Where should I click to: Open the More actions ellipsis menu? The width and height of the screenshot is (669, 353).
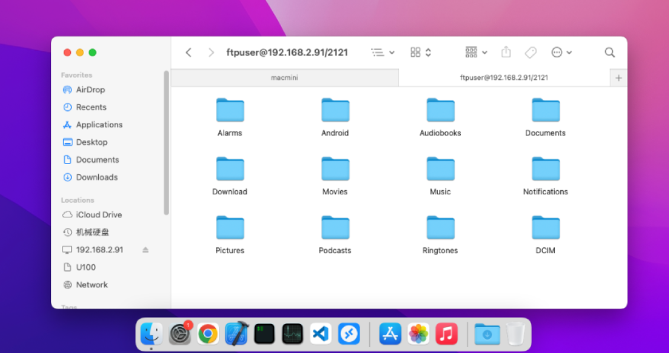click(561, 53)
